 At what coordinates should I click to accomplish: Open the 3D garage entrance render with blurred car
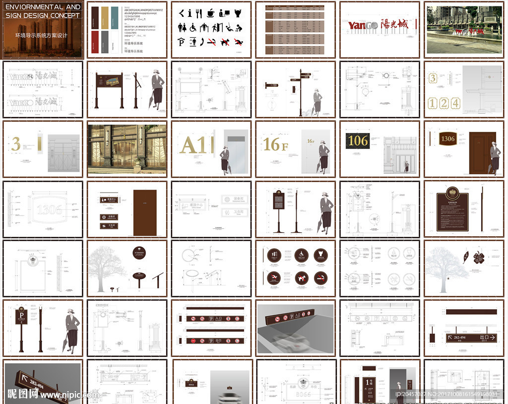pyautogui.click(x=295, y=329)
